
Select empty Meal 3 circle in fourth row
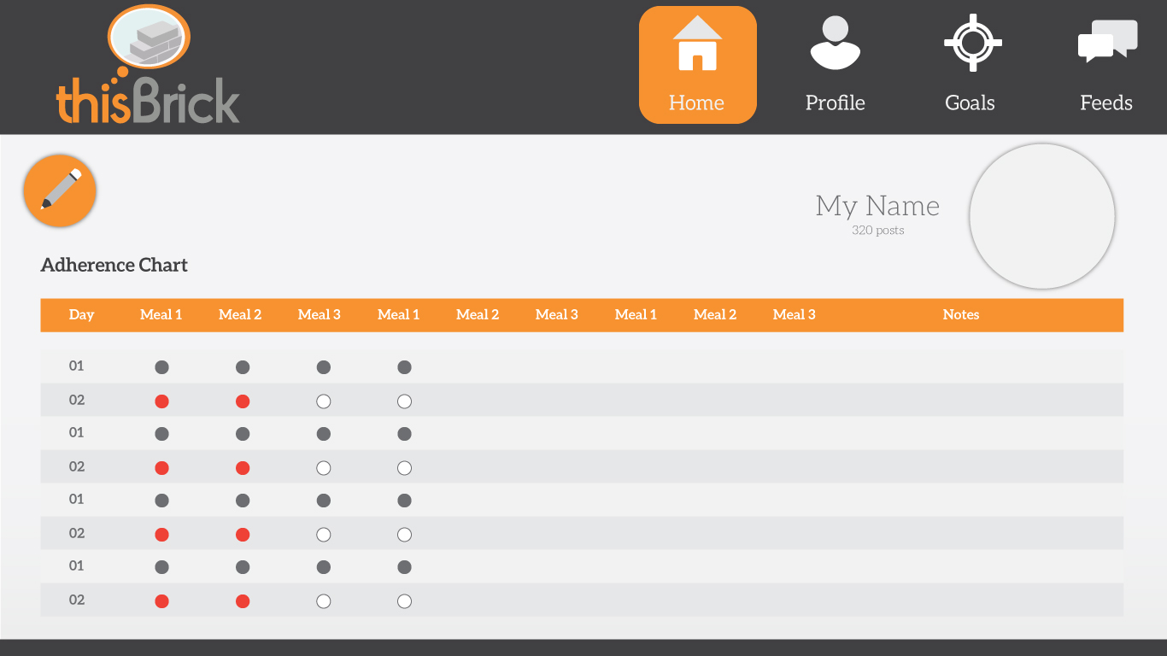pos(324,468)
